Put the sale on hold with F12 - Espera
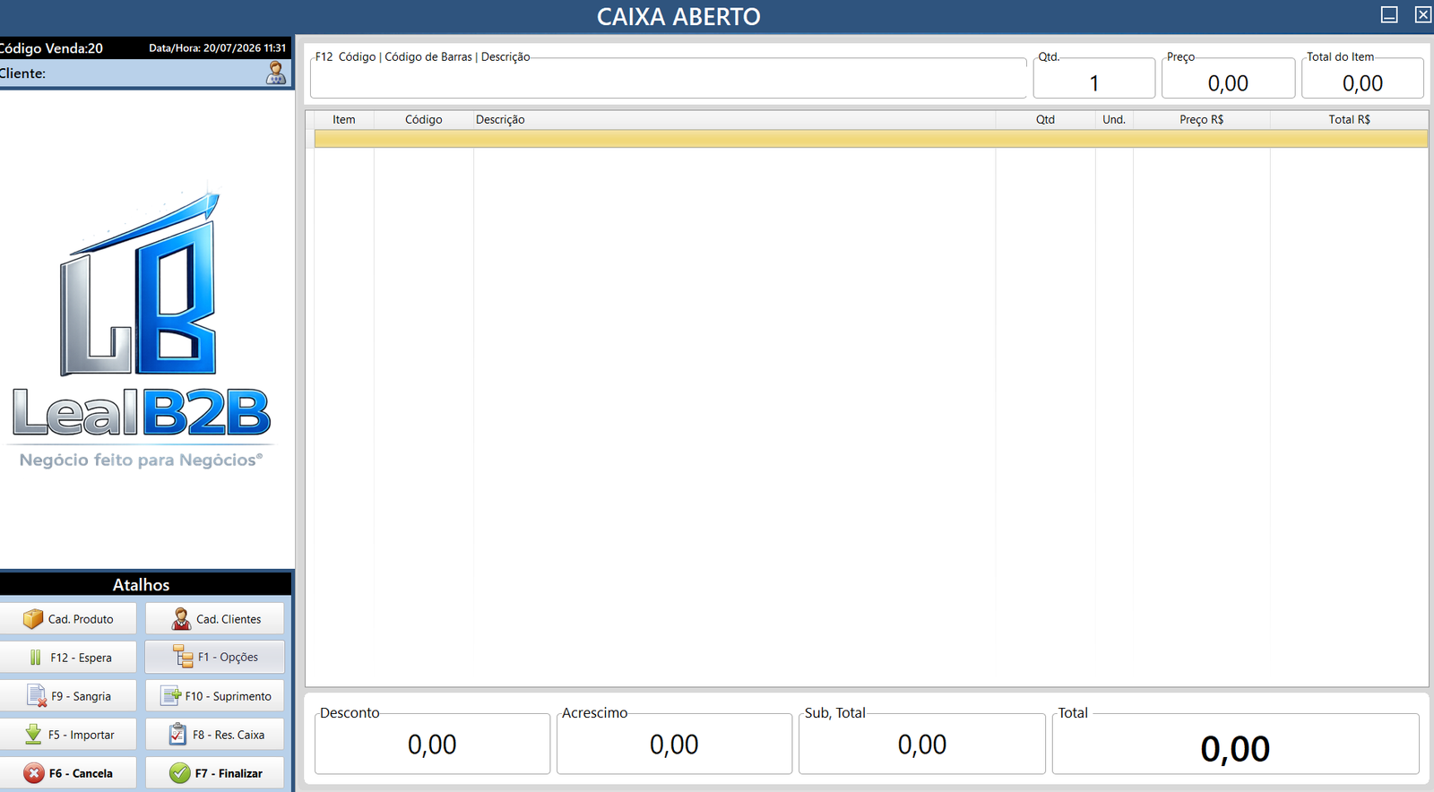 68,658
